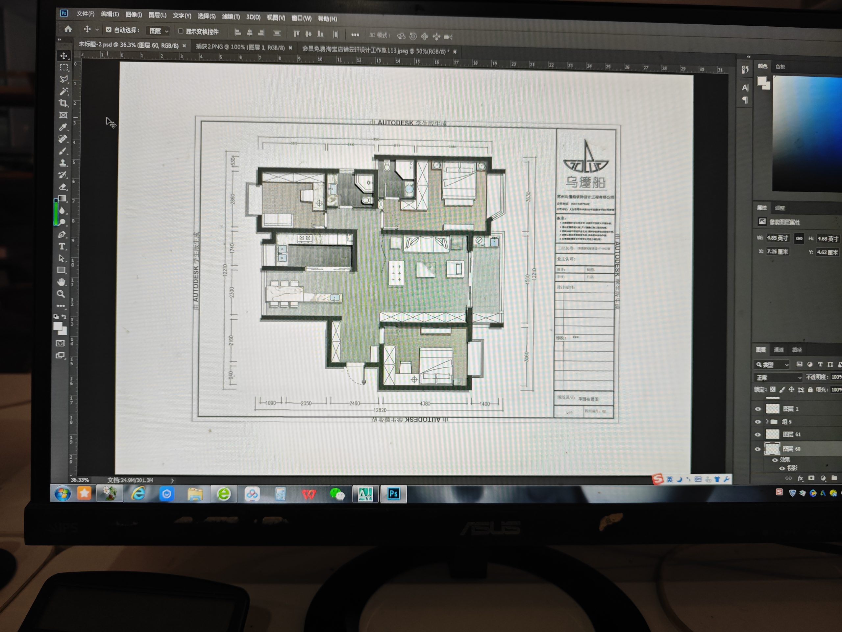The image size is (842, 632).
Task: Enable the 显示变换控件 checkbox
Action: pos(181,31)
